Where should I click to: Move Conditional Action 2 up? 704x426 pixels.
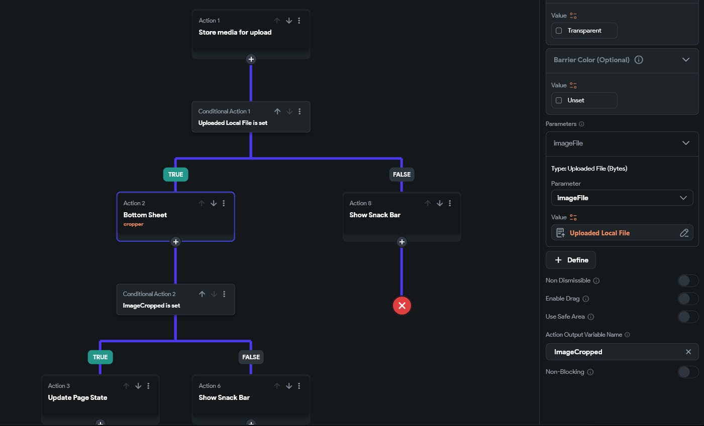[x=202, y=294]
